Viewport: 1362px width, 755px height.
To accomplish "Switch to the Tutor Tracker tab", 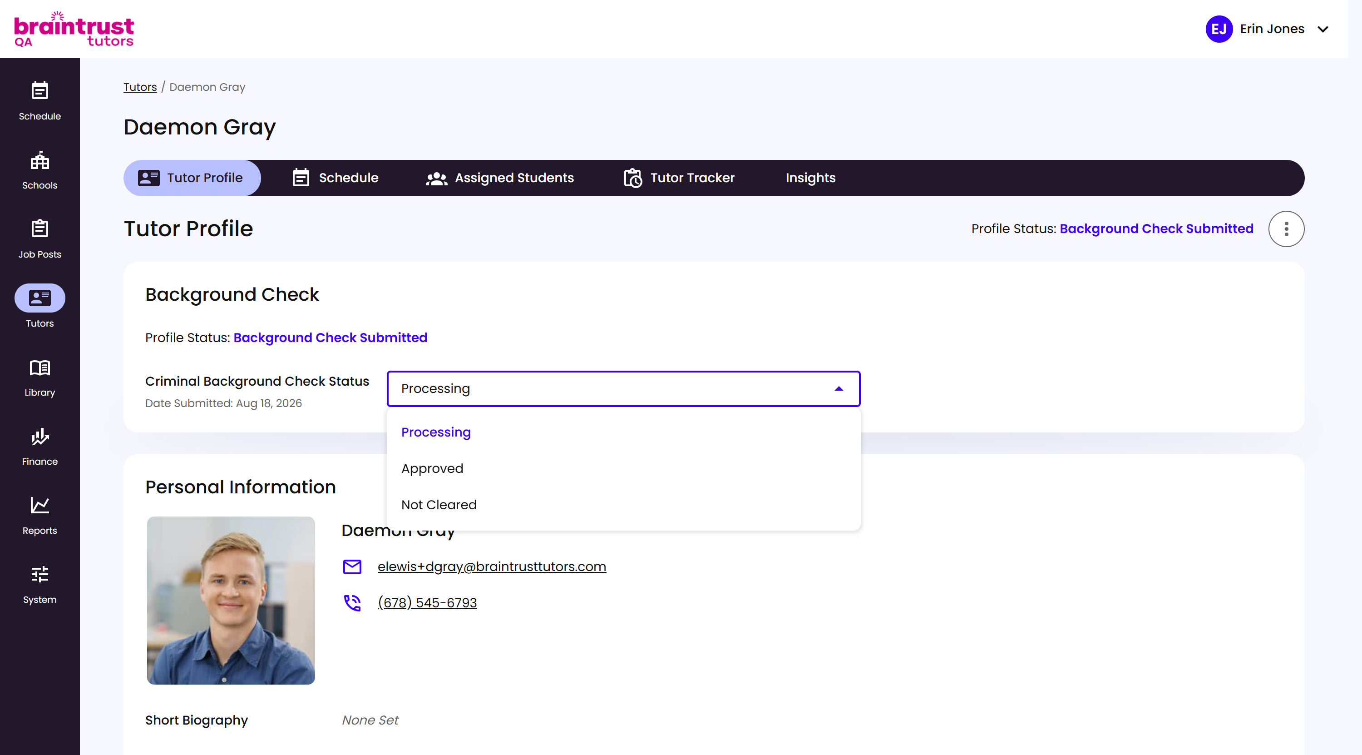I will (679, 178).
